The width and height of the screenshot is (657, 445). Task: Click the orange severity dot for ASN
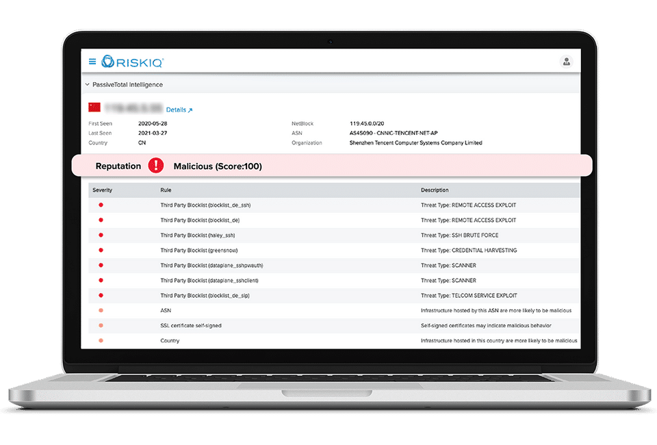101,311
